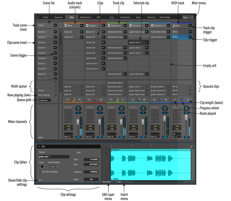This screenshot has width=231, height=201.
Task: Click the clip Name field 'guitar solo 1'
Action: tap(54, 157)
